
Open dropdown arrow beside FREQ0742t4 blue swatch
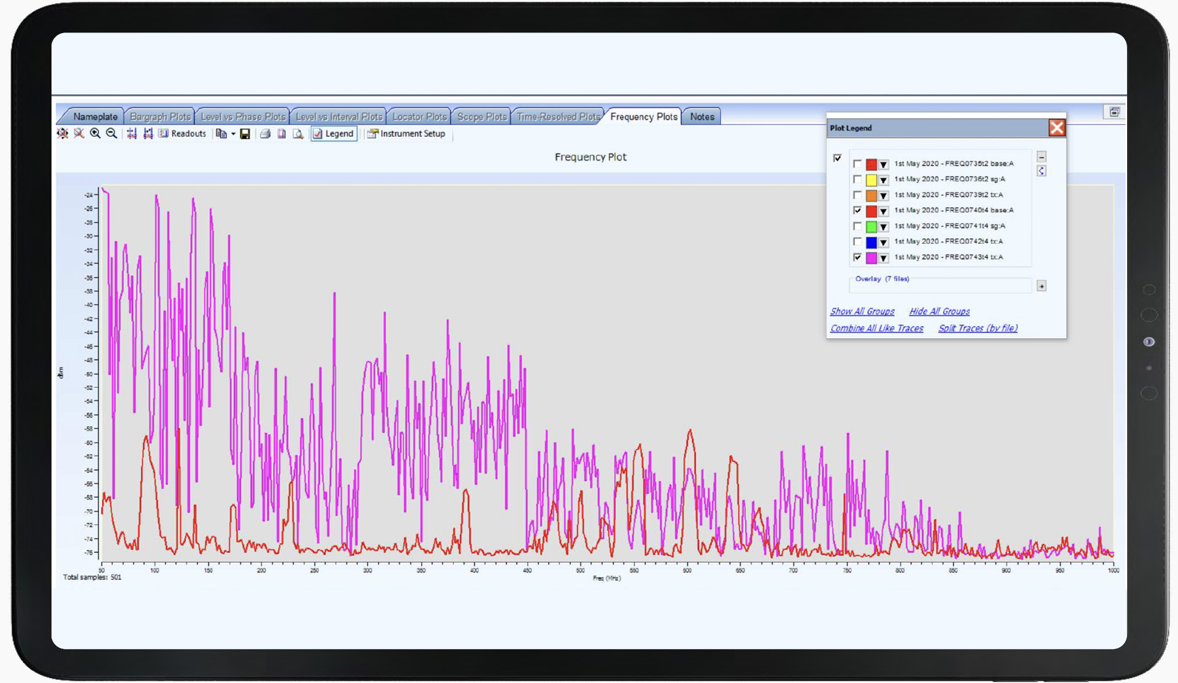pos(884,242)
